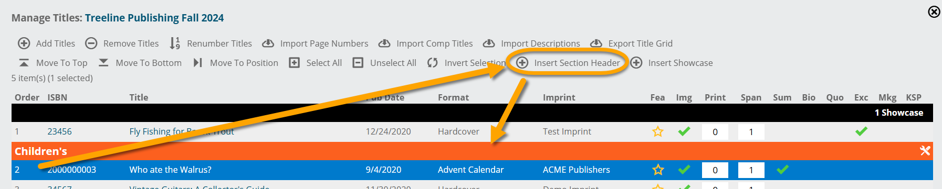Click the Renumber Titles sort icon
Screen dimensions: 942x189
pyautogui.click(x=175, y=43)
